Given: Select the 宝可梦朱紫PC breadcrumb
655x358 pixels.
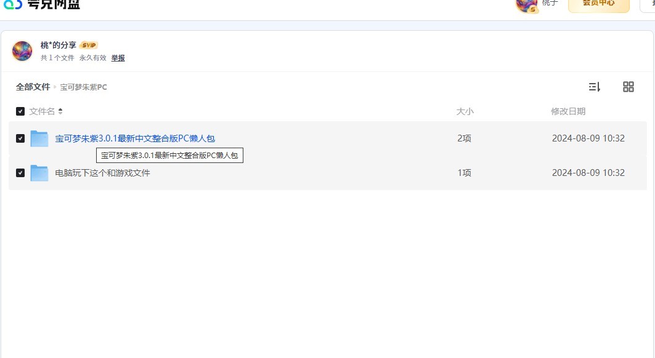Looking at the screenshot, I should point(84,87).
